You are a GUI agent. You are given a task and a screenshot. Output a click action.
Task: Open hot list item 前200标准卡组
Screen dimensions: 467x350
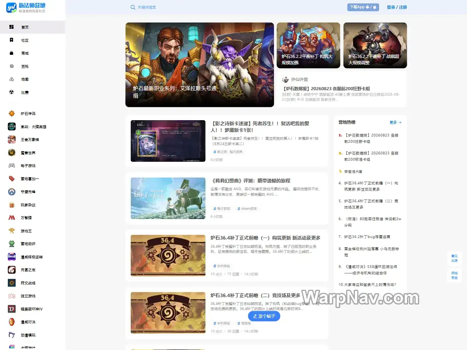click(x=372, y=156)
